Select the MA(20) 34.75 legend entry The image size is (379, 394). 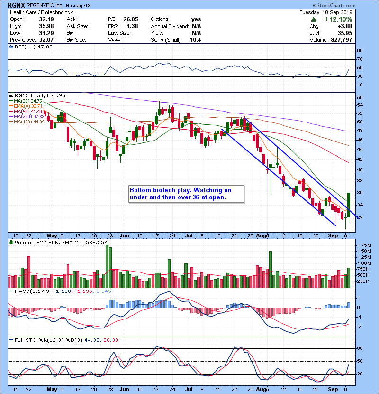point(26,101)
